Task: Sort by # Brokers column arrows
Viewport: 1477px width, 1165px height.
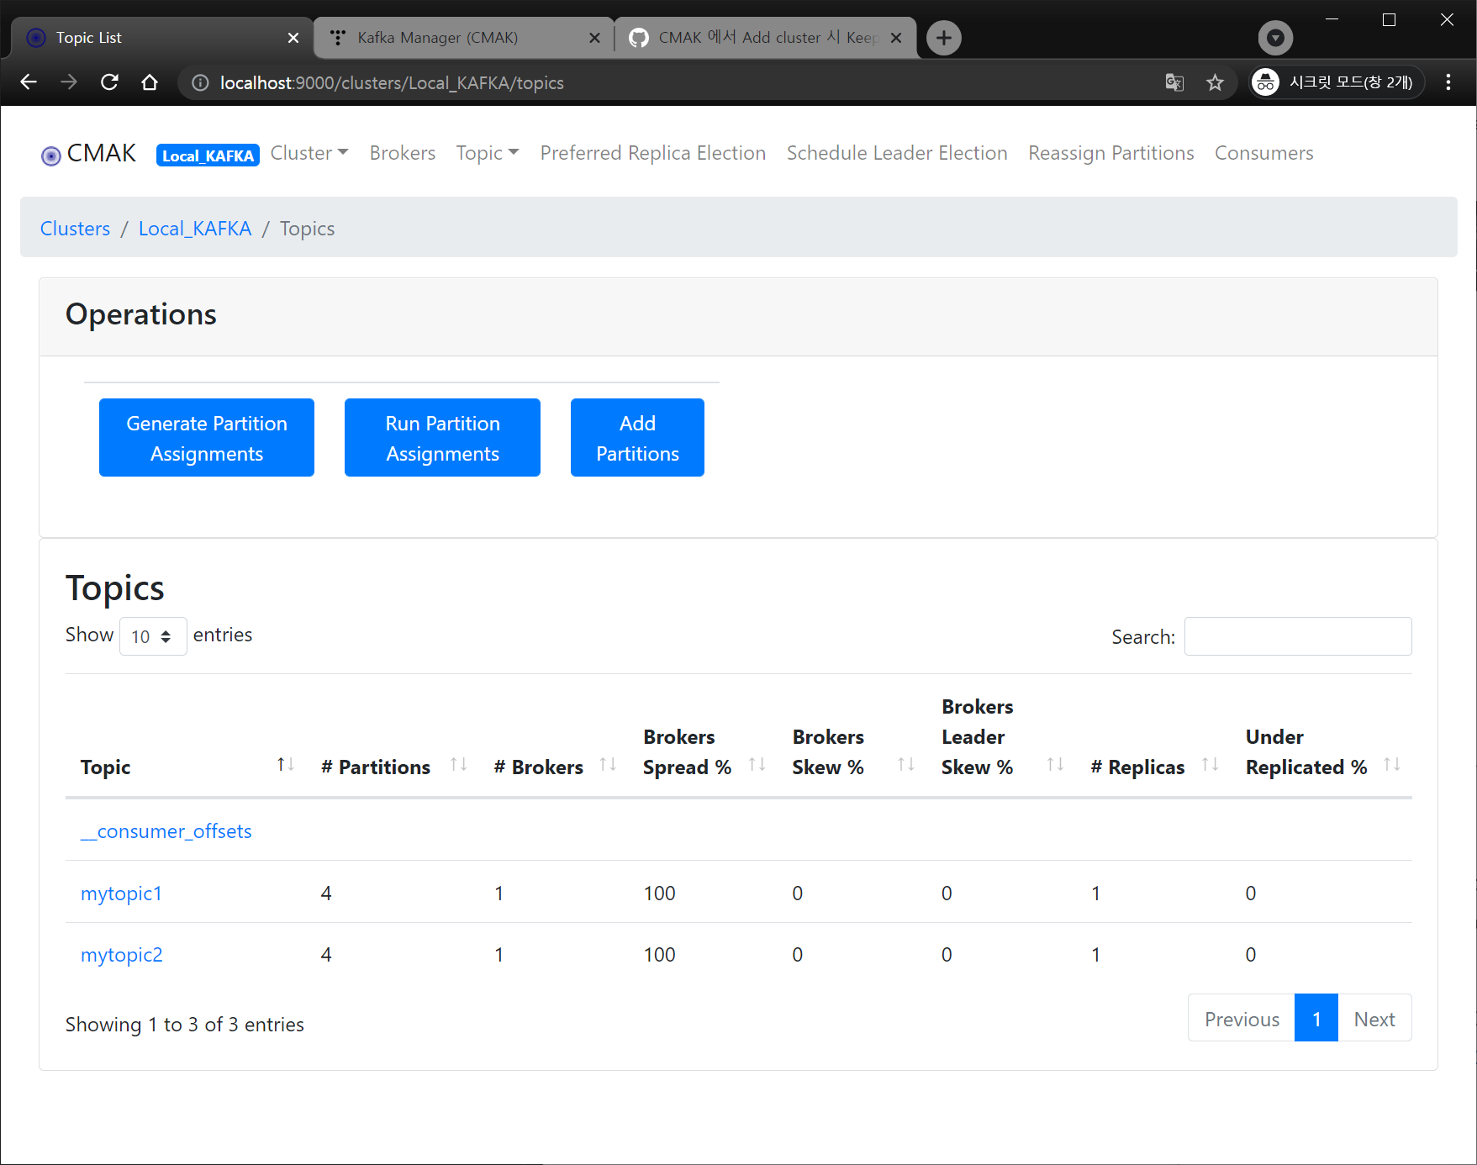Action: coord(608,764)
